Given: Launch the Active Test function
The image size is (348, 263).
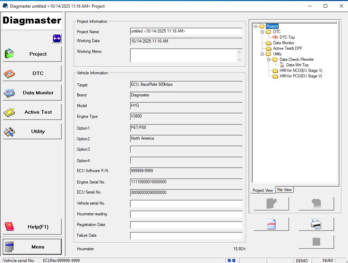Looking at the screenshot, I should tap(32, 112).
